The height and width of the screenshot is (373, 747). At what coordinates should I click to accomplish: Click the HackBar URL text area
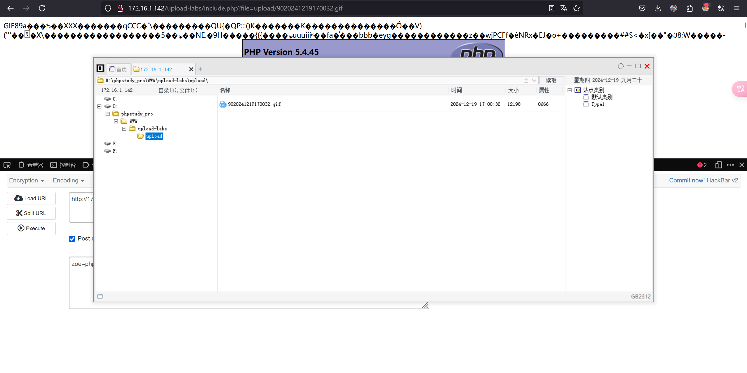coord(81,207)
